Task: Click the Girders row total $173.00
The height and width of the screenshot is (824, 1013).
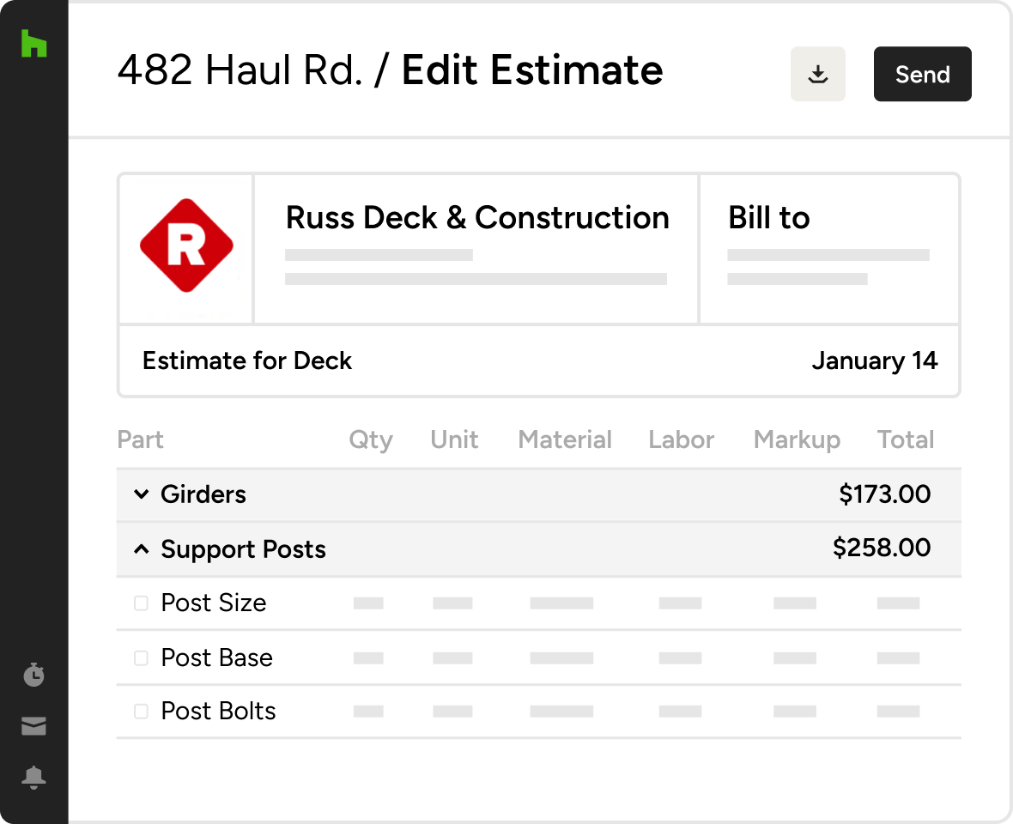Action: (884, 494)
